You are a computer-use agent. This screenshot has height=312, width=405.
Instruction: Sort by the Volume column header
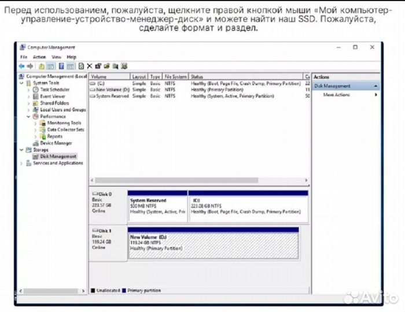(x=109, y=77)
